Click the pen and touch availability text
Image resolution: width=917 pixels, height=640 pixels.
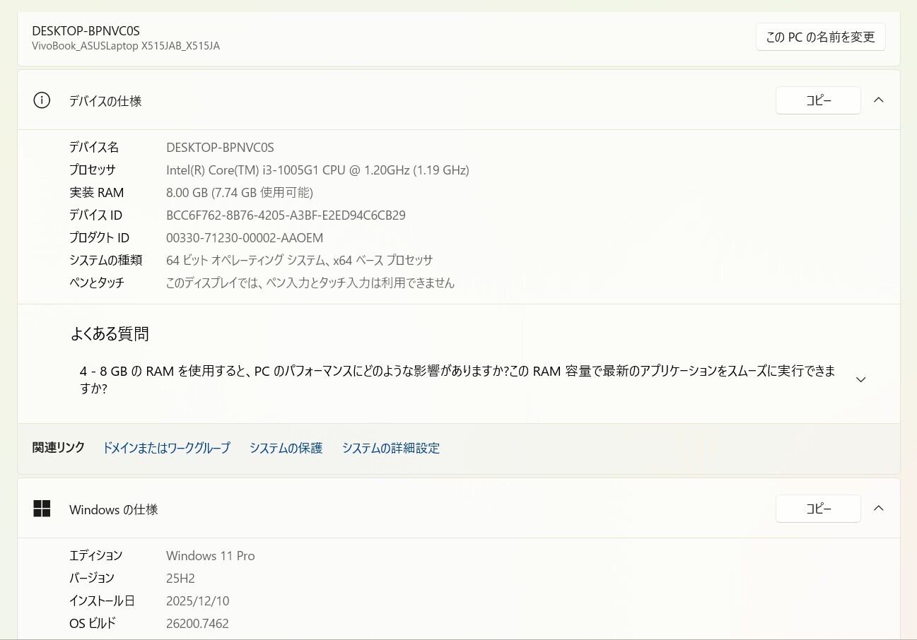(310, 283)
